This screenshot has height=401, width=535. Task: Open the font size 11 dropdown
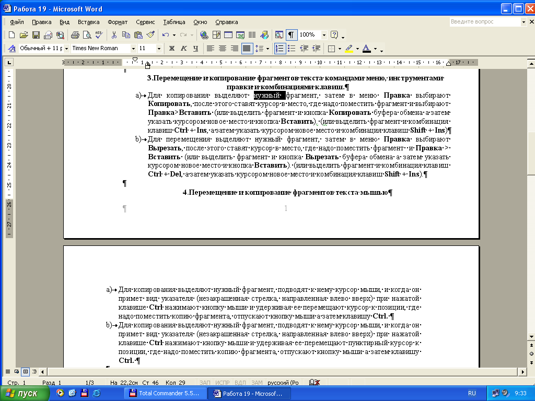159,49
